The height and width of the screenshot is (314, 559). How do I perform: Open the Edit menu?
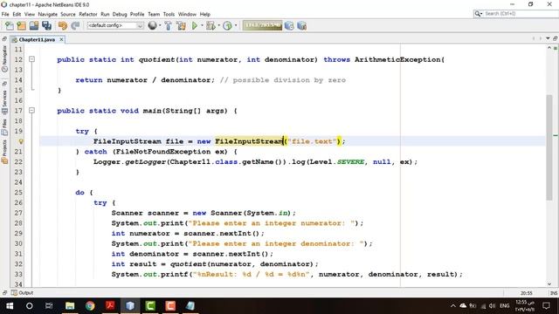[x=17, y=14]
